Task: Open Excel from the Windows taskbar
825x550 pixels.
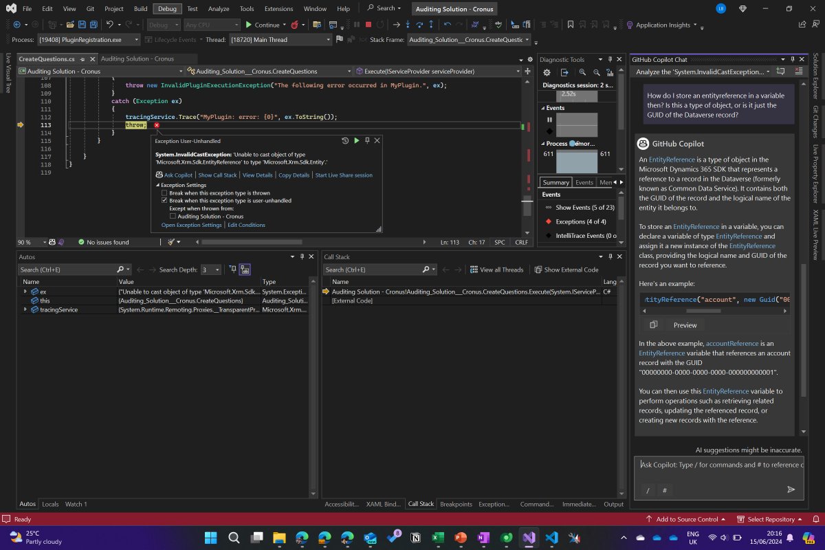Action: (438, 537)
